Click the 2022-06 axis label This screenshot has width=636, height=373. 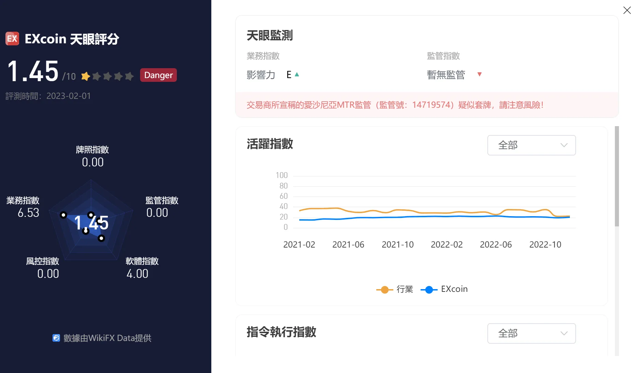496,244
